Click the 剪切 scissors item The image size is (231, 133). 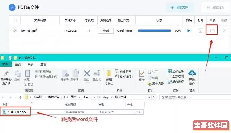tap(29, 85)
